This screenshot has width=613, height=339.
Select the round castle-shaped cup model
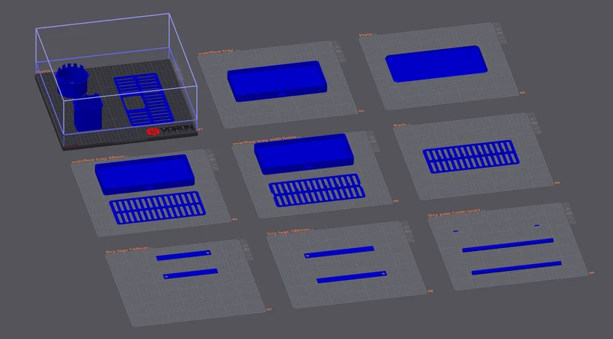(x=72, y=80)
